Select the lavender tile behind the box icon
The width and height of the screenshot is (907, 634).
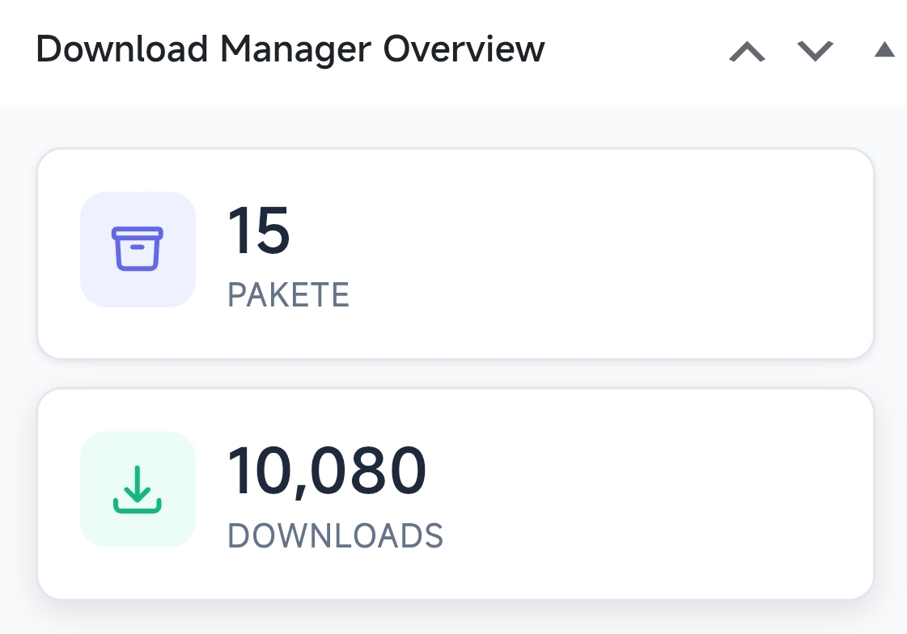click(138, 249)
